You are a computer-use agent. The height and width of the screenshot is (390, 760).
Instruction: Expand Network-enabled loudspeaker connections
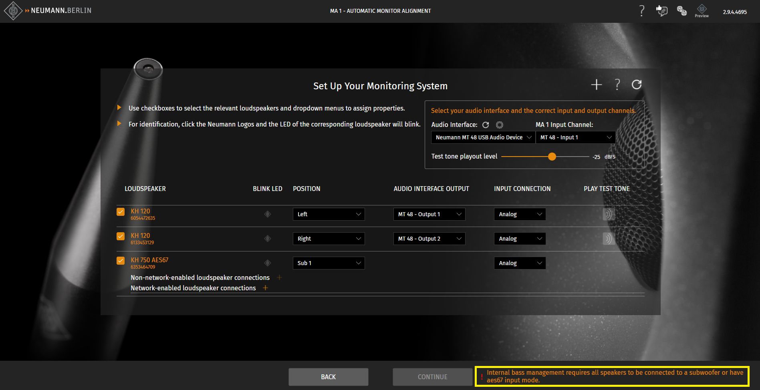tap(265, 288)
